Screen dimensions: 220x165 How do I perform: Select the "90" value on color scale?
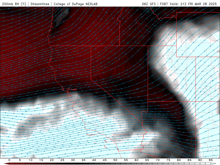(x=200, y=160)
